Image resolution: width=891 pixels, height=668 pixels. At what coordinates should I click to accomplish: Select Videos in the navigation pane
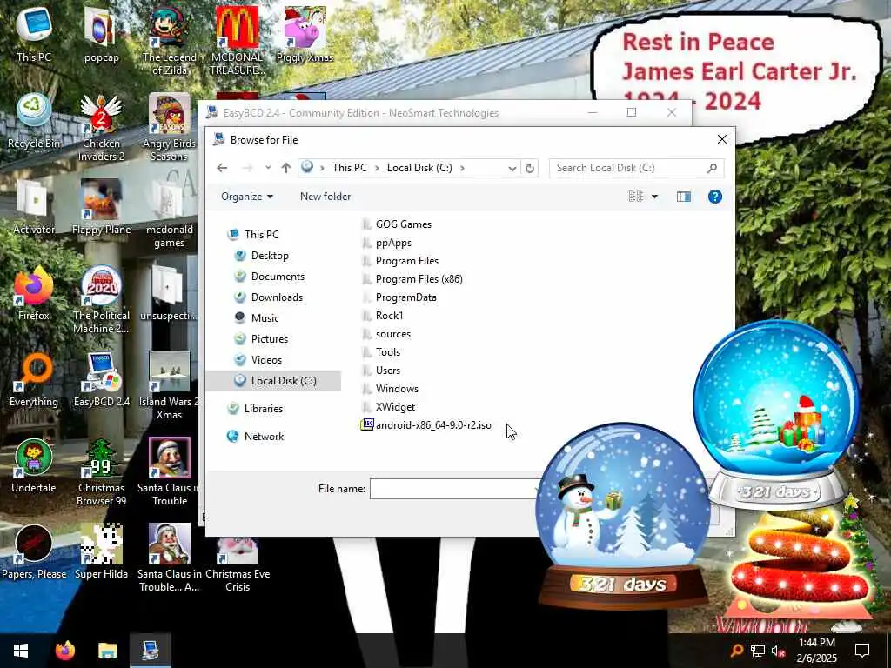pos(266,360)
